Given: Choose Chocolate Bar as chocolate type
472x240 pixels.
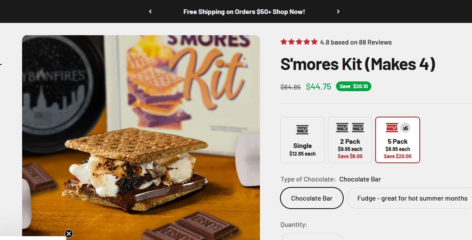Looking at the screenshot, I should tap(312, 198).
